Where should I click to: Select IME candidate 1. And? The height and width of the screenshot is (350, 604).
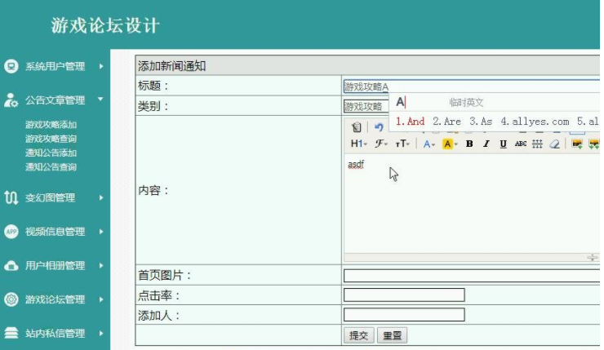pos(411,122)
